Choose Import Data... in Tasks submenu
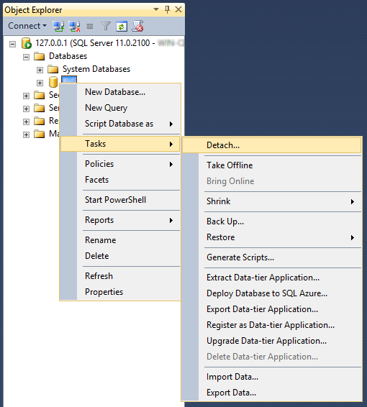The width and height of the screenshot is (367, 407). tap(272, 377)
